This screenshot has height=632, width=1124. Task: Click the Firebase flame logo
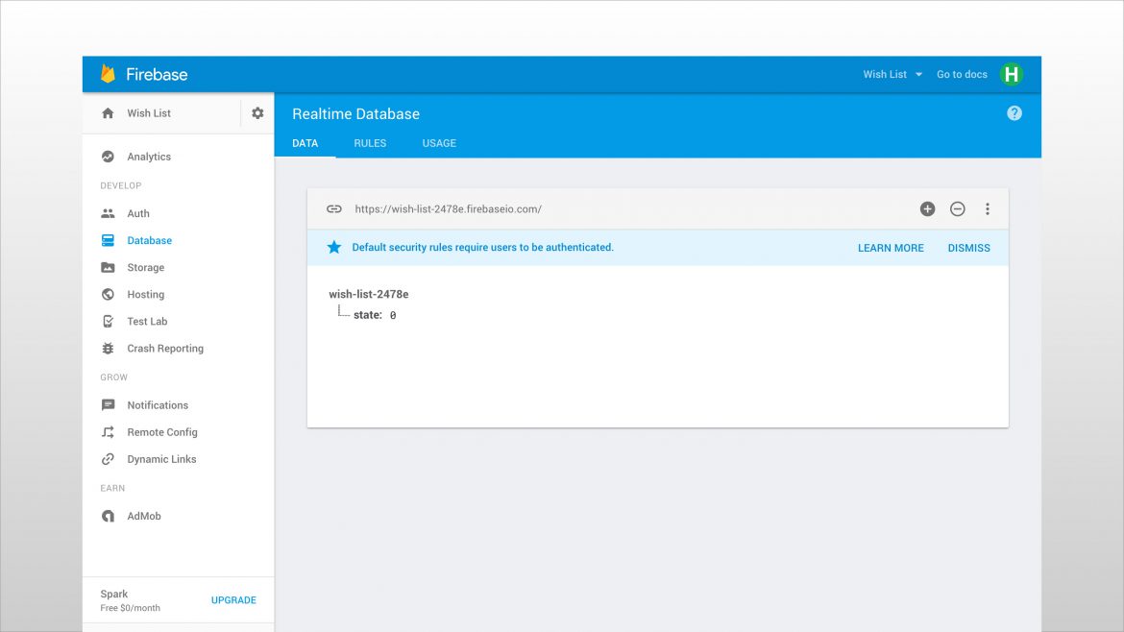(x=108, y=74)
